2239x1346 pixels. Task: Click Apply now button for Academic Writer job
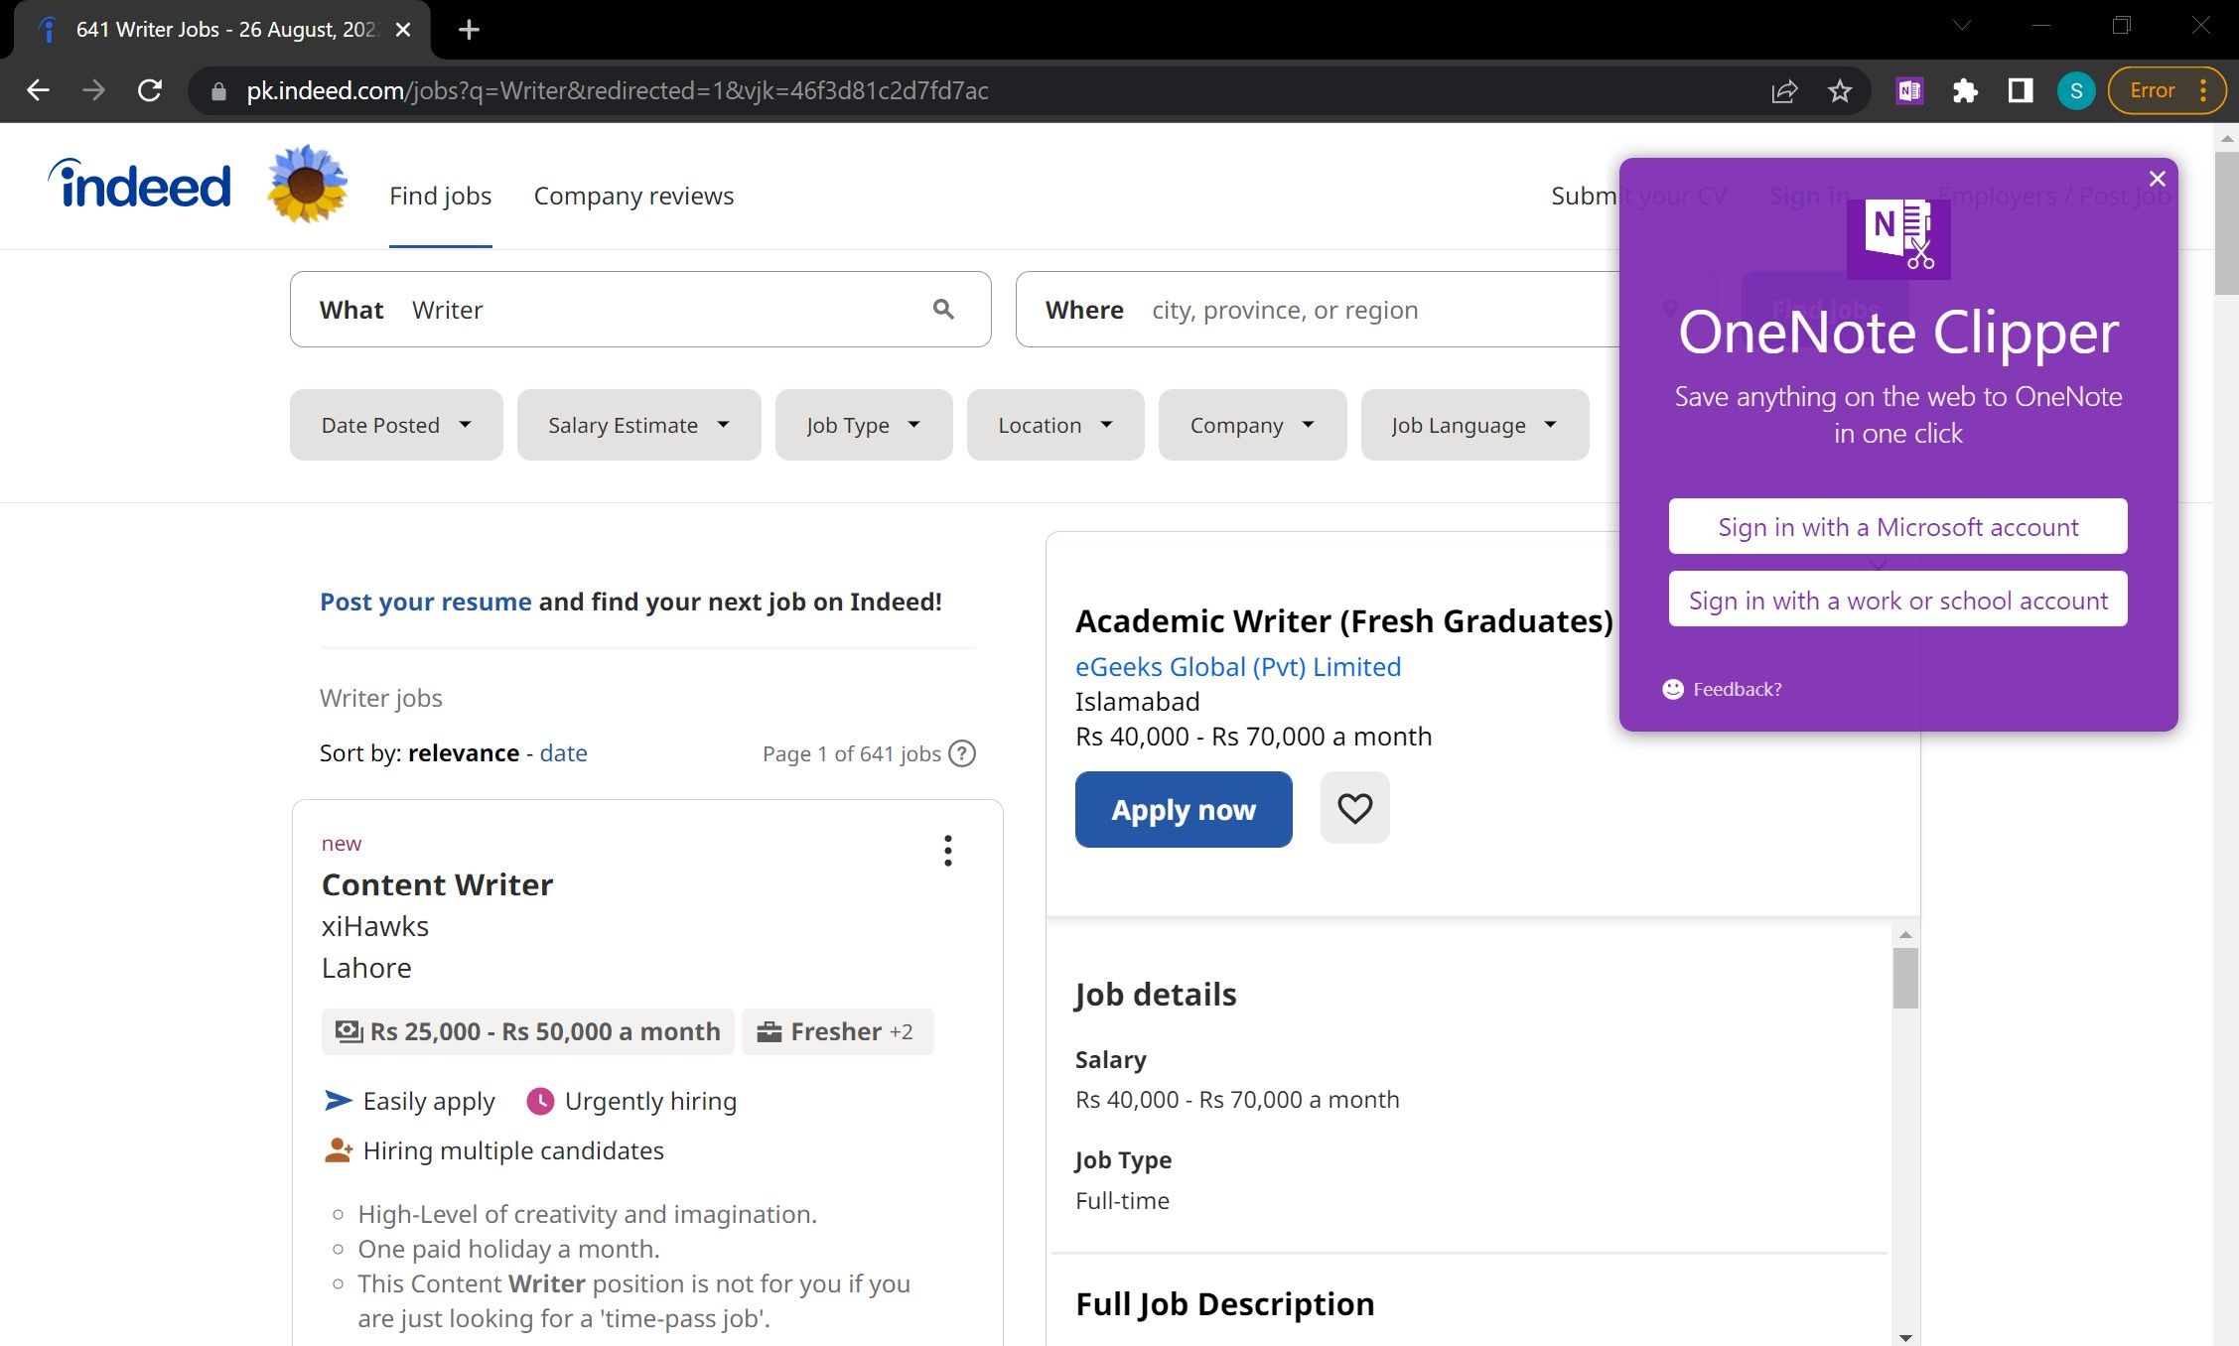[1184, 809]
